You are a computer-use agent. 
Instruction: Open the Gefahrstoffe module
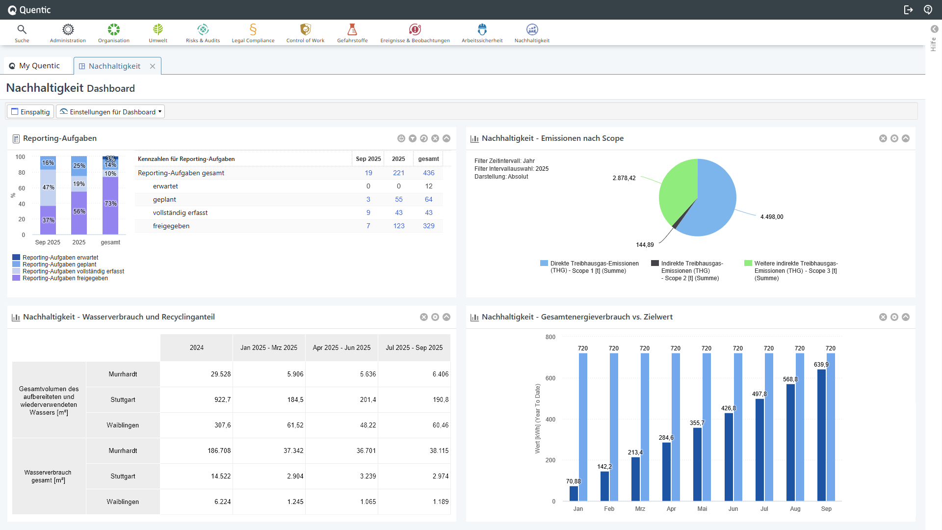(x=352, y=33)
